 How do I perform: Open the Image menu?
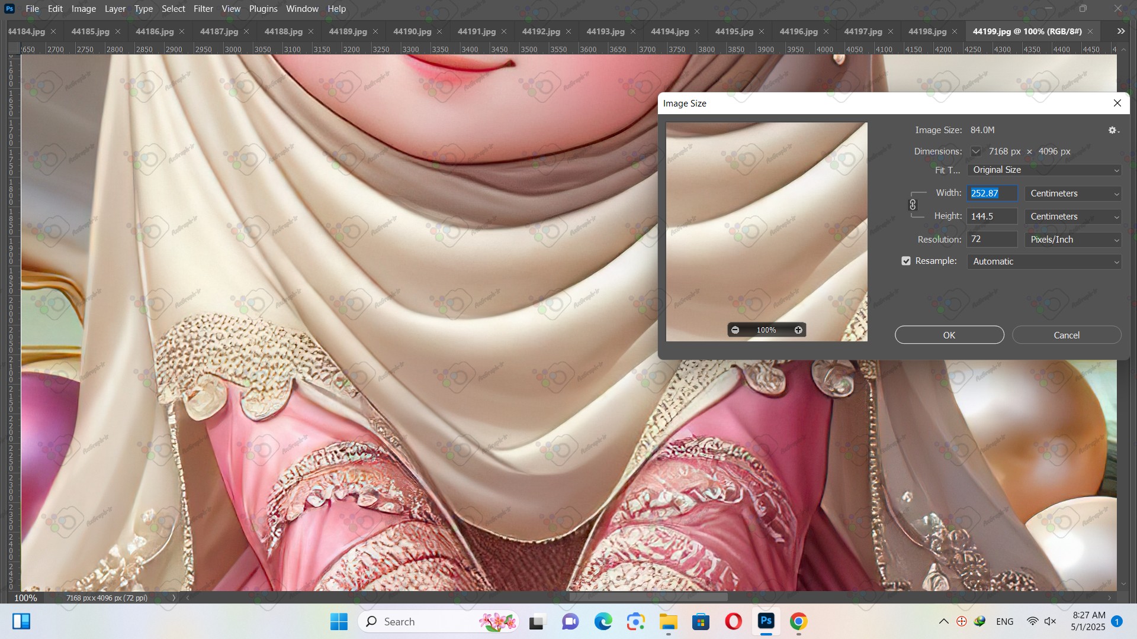[x=83, y=9]
